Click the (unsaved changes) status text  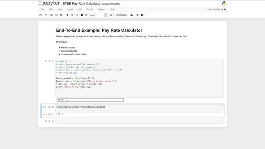(111, 4)
